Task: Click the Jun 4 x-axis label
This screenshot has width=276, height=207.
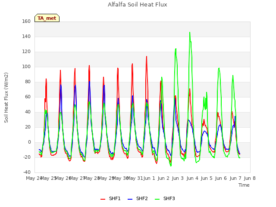Action: point(192,178)
